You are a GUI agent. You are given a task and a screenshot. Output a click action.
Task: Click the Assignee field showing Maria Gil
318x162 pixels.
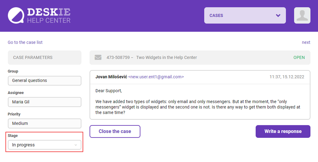coord(44,102)
